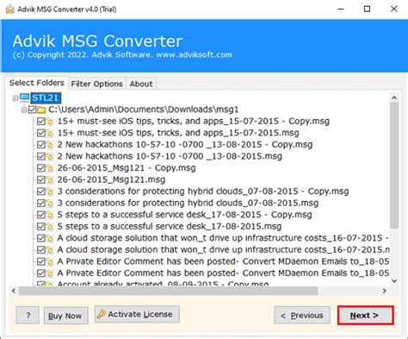Uncheck 15+ must-see iOS tips - Copy.msg
This screenshot has height=339, width=408.
point(41,122)
